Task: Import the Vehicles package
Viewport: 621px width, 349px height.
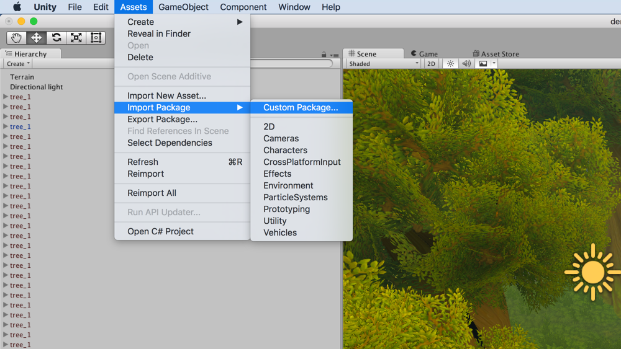Action: pos(301,232)
